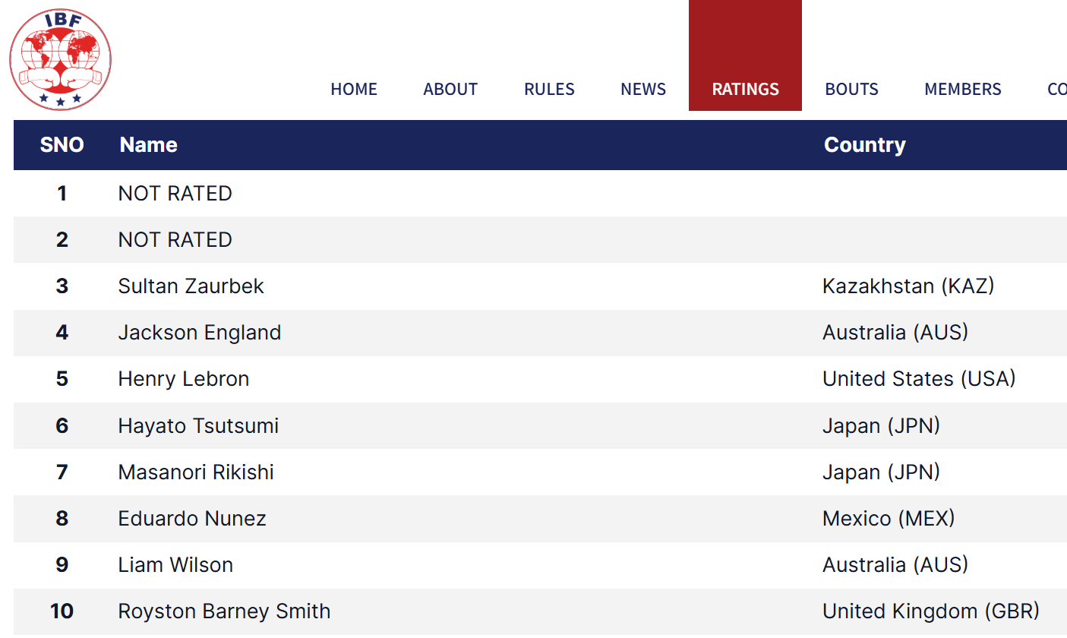1067x638 pixels.
Task: Select Liam Wilson's name
Action: 175,564
